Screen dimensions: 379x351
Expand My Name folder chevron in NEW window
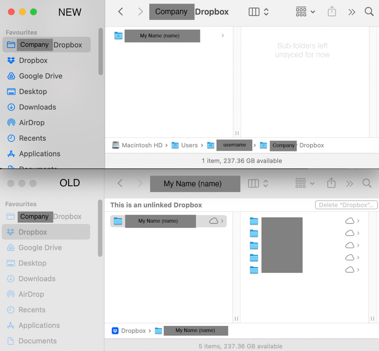pyautogui.click(x=222, y=36)
